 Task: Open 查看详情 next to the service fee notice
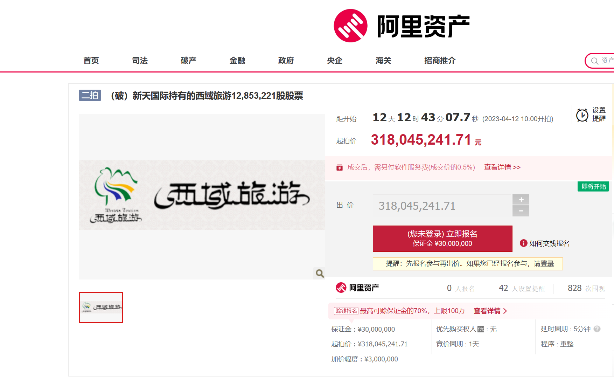502,167
